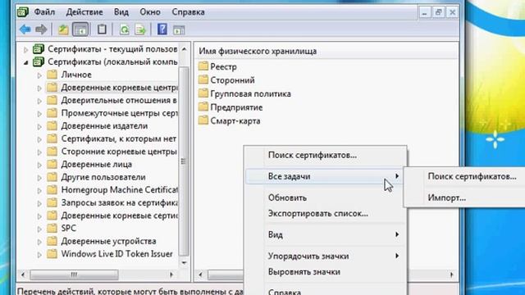Click certificates icon of текущий пользователь node
This screenshot has width=525, height=295.
click(39, 49)
